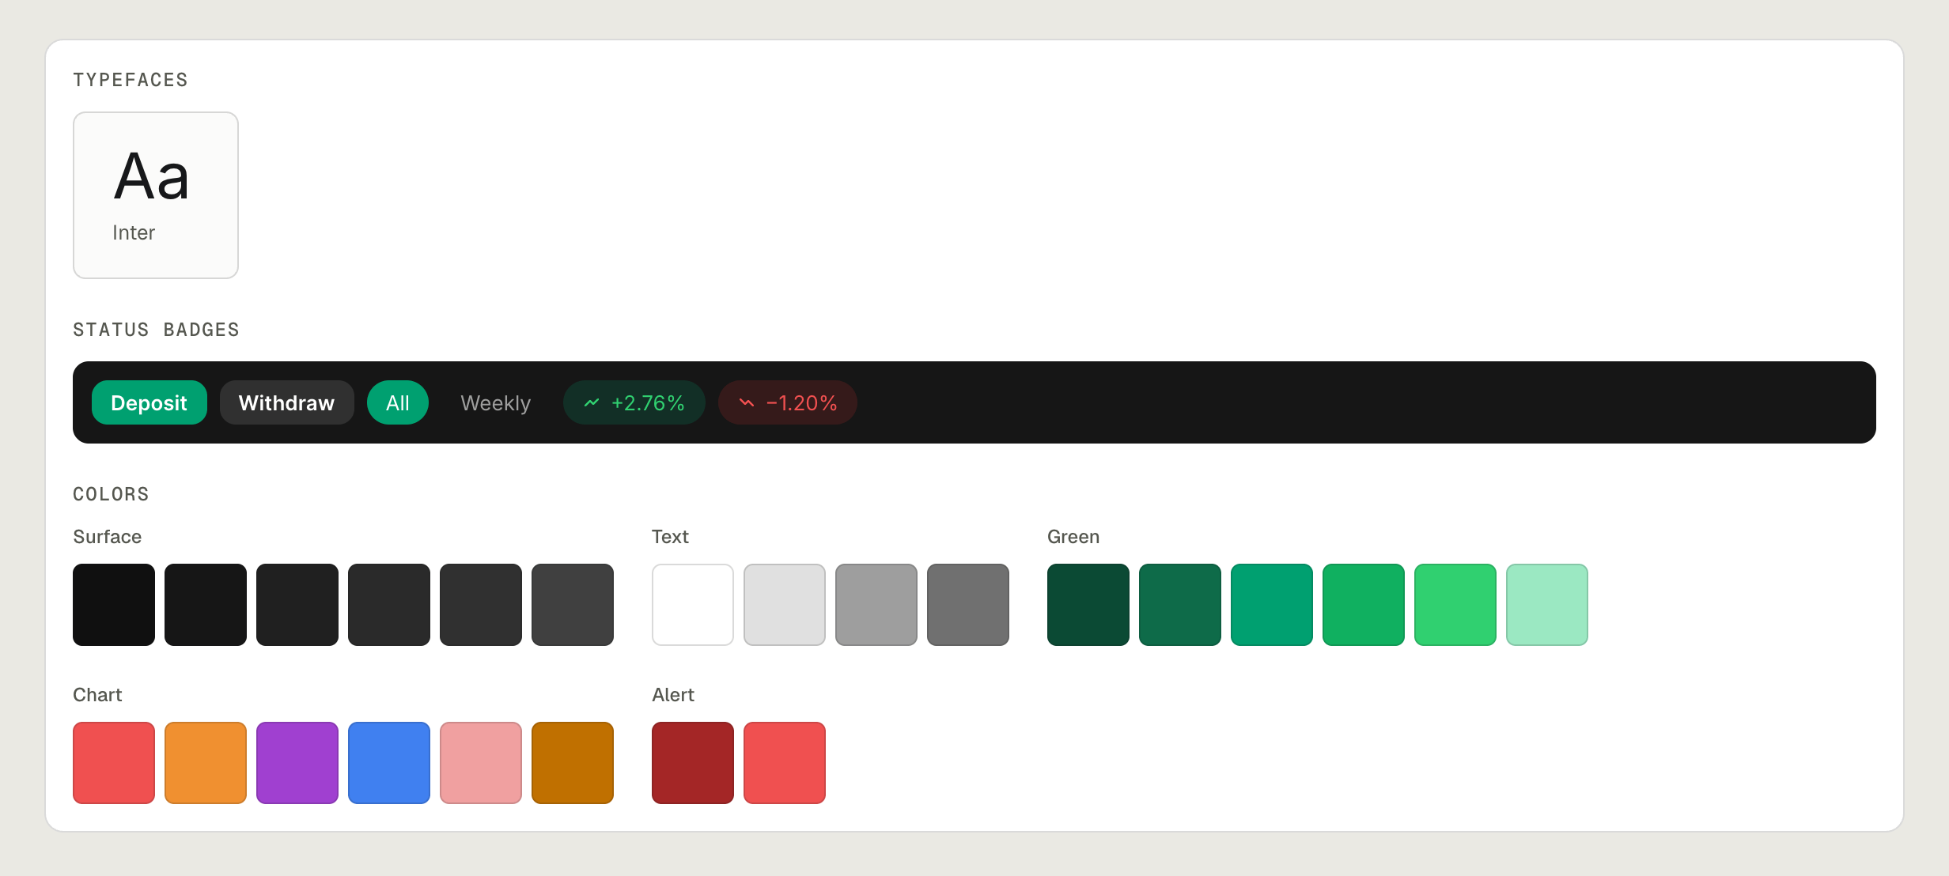
Task: Click the COLORS section heading
Action: [x=111, y=494]
